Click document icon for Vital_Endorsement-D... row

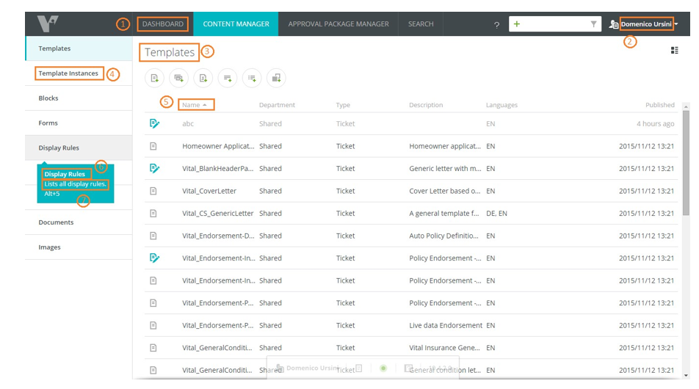(153, 236)
